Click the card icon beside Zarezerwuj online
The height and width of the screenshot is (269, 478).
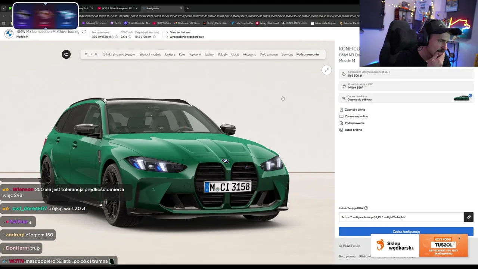(x=341, y=117)
